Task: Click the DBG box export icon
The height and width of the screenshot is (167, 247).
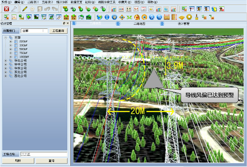Action: coord(66,17)
